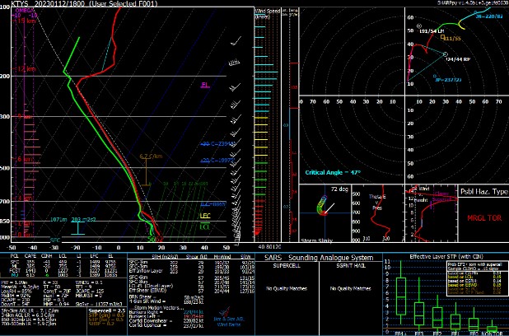Click the LCL-EL (Cloud Layer) row
The height and width of the screenshot is (336, 509).
point(192,287)
